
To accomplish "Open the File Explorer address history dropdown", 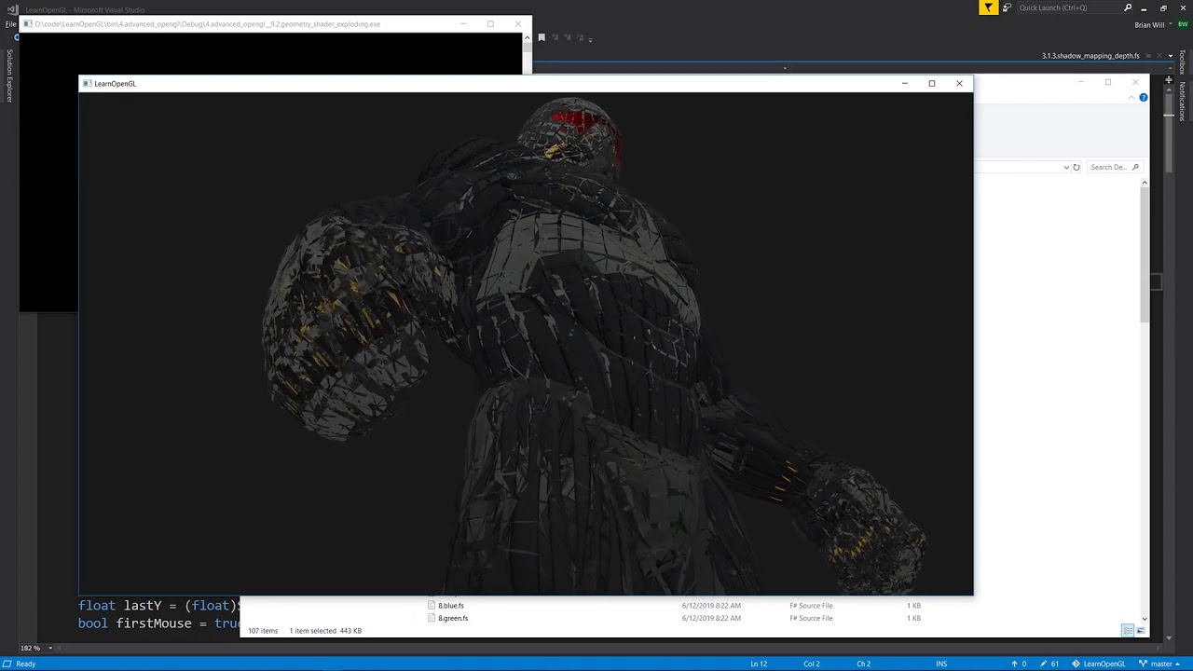I will click(1066, 168).
